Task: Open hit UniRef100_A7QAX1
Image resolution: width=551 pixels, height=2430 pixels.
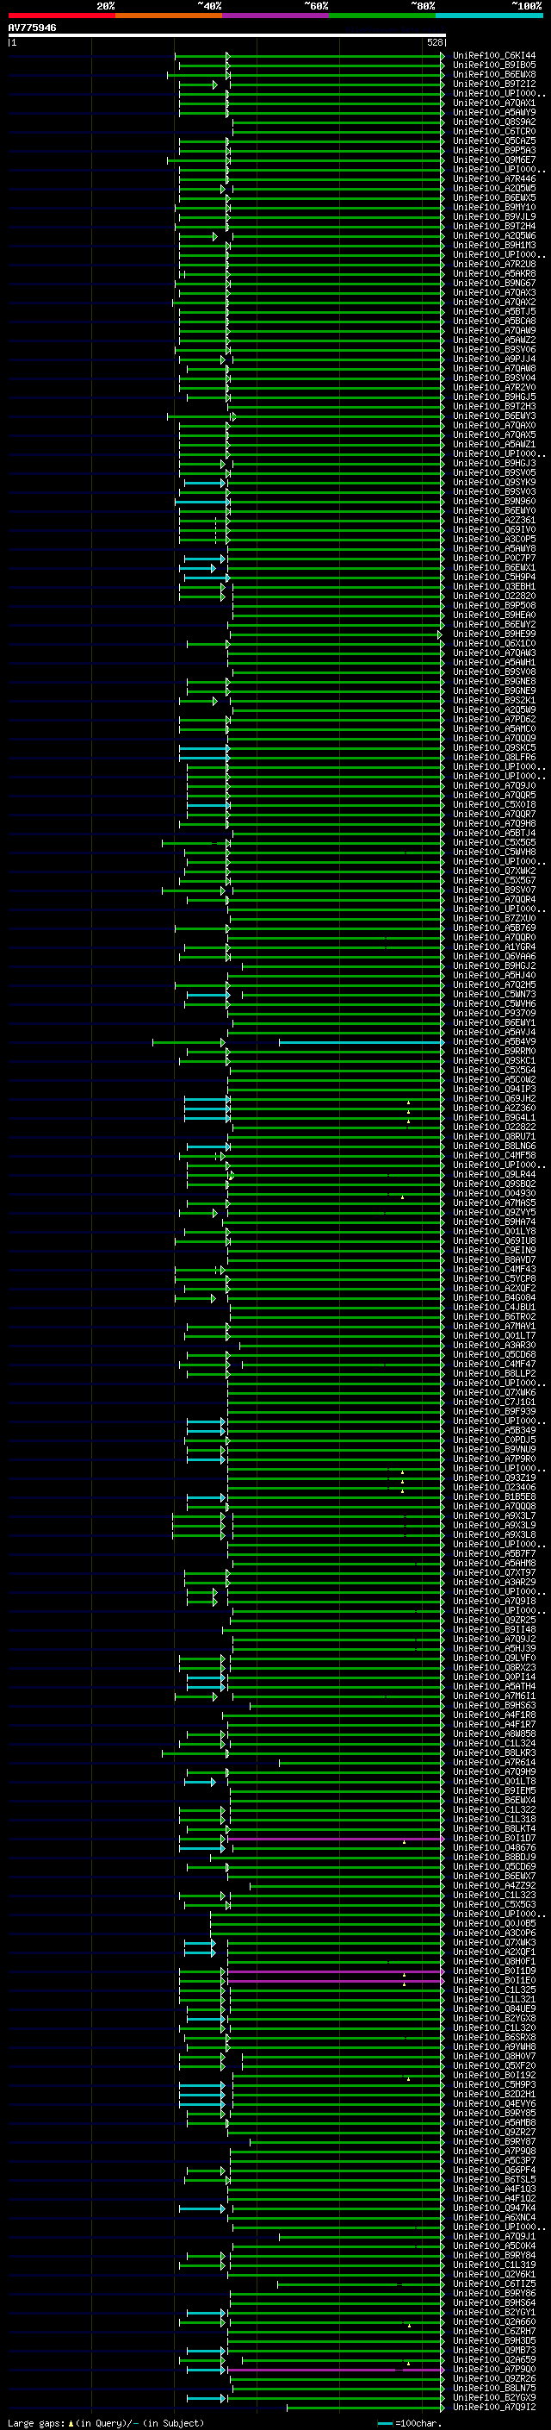Action: click(x=494, y=103)
